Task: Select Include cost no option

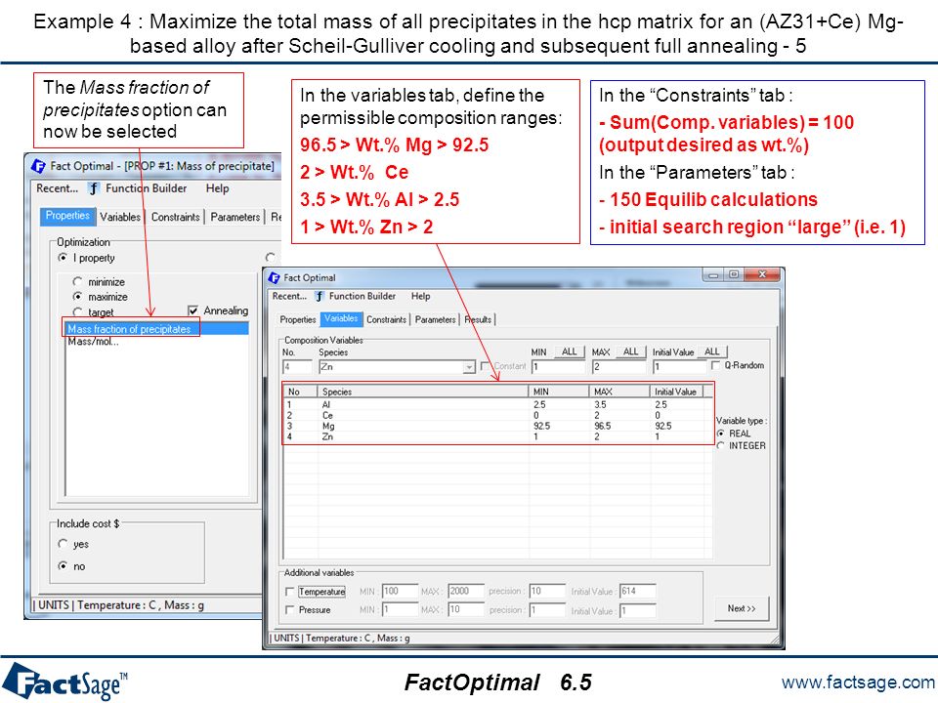Action: click(x=63, y=566)
